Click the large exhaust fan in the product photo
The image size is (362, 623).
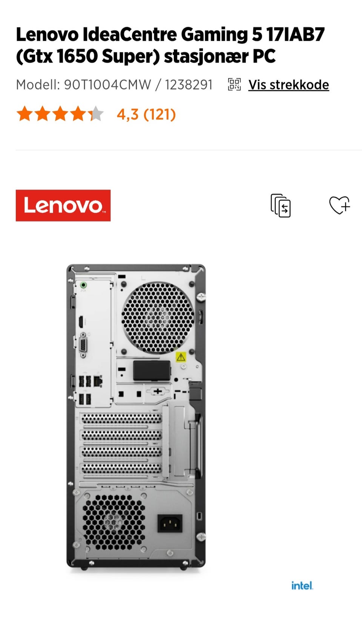pos(158,318)
